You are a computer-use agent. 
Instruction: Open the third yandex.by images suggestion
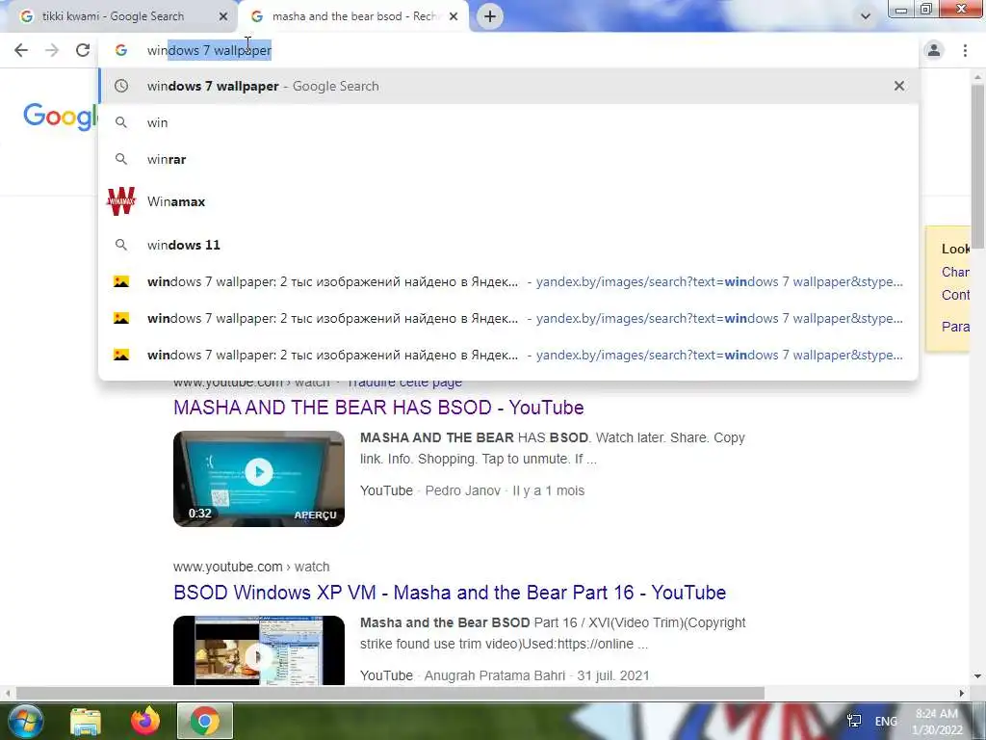[508, 355]
